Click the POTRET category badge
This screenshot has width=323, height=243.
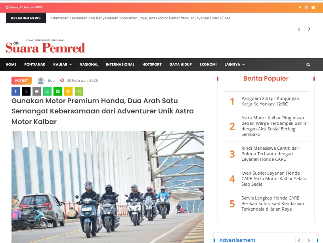click(x=21, y=81)
